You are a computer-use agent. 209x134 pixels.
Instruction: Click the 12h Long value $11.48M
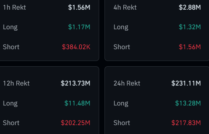pyautogui.click(x=77, y=103)
